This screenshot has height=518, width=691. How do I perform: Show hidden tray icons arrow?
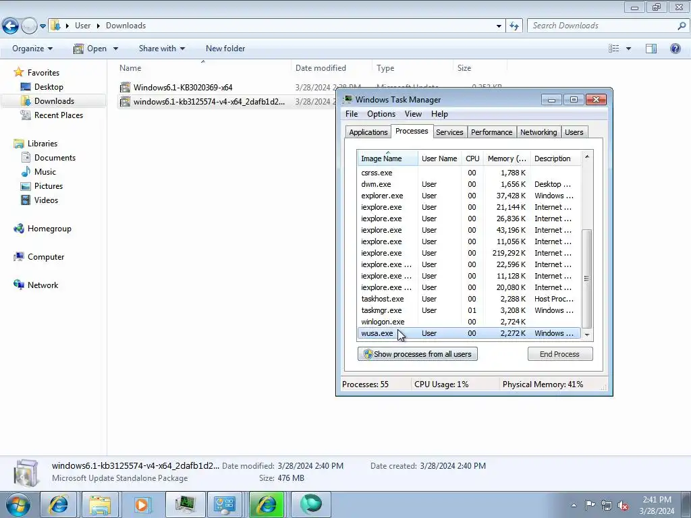(574, 505)
